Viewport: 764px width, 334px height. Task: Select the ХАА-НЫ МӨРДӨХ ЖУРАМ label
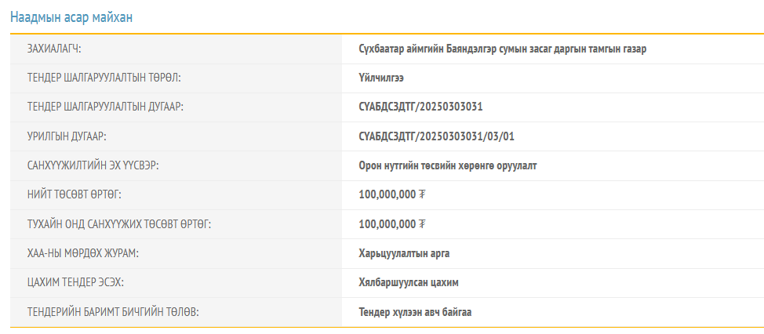click(83, 254)
